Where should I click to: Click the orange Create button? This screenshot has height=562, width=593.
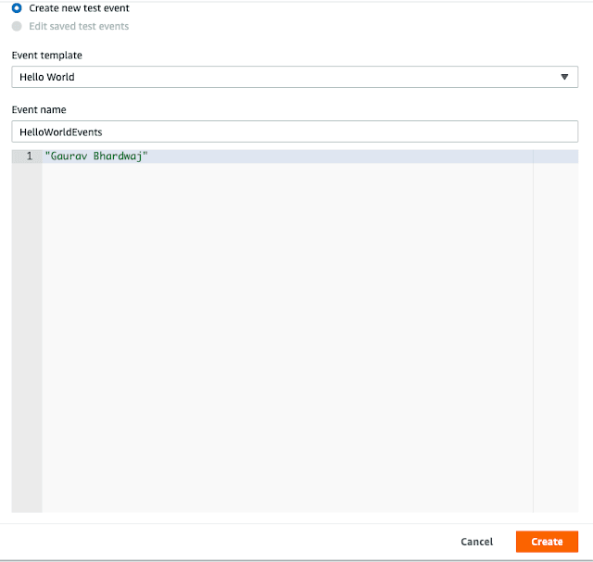pyautogui.click(x=547, y=542)
